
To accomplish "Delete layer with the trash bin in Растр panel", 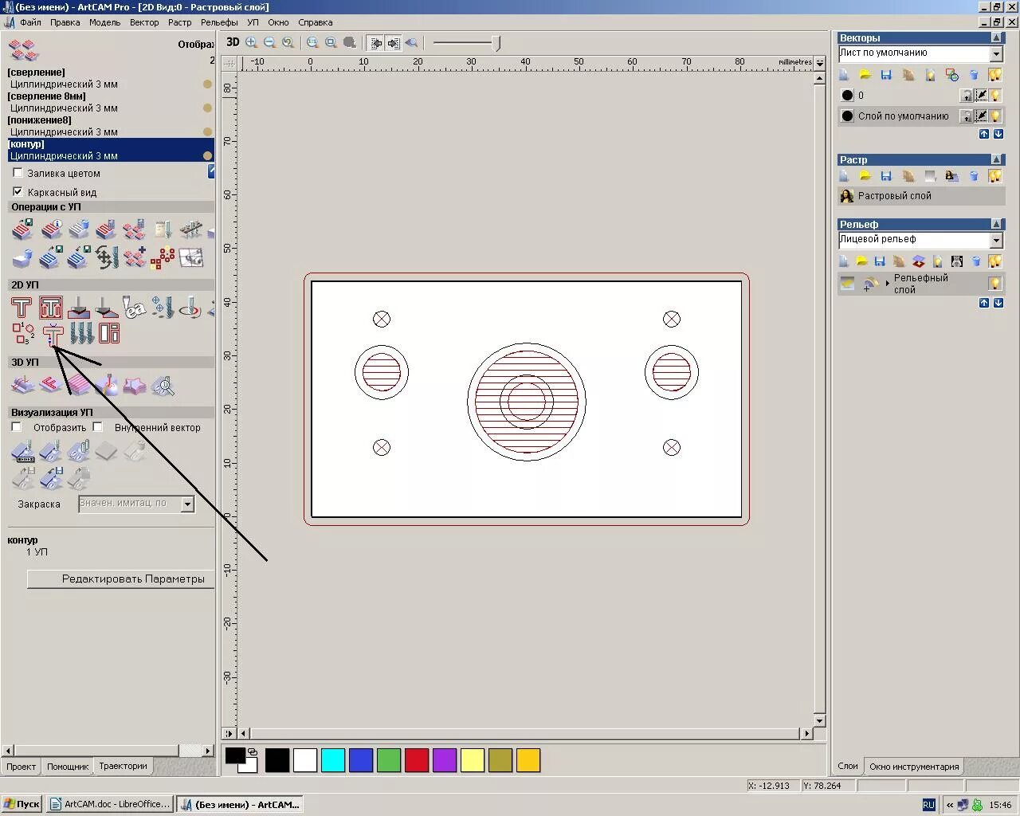I will point(974,175).
